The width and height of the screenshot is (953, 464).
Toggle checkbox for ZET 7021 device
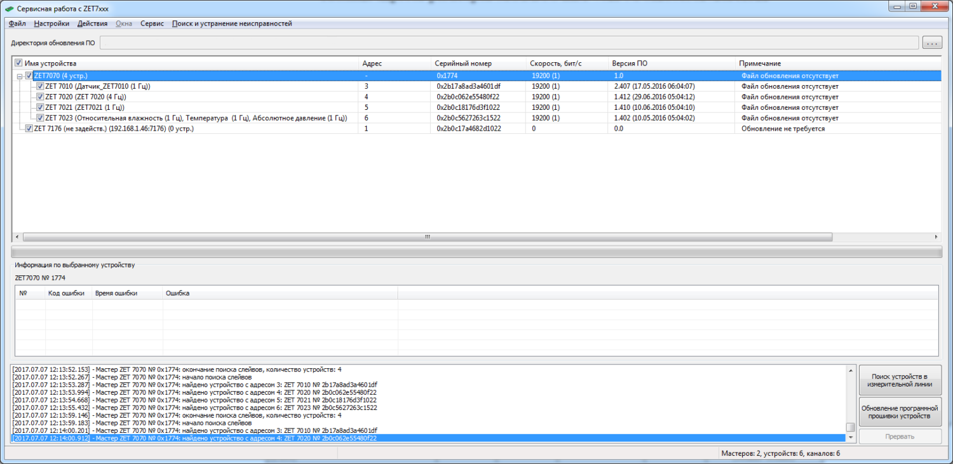click(40, 107)
